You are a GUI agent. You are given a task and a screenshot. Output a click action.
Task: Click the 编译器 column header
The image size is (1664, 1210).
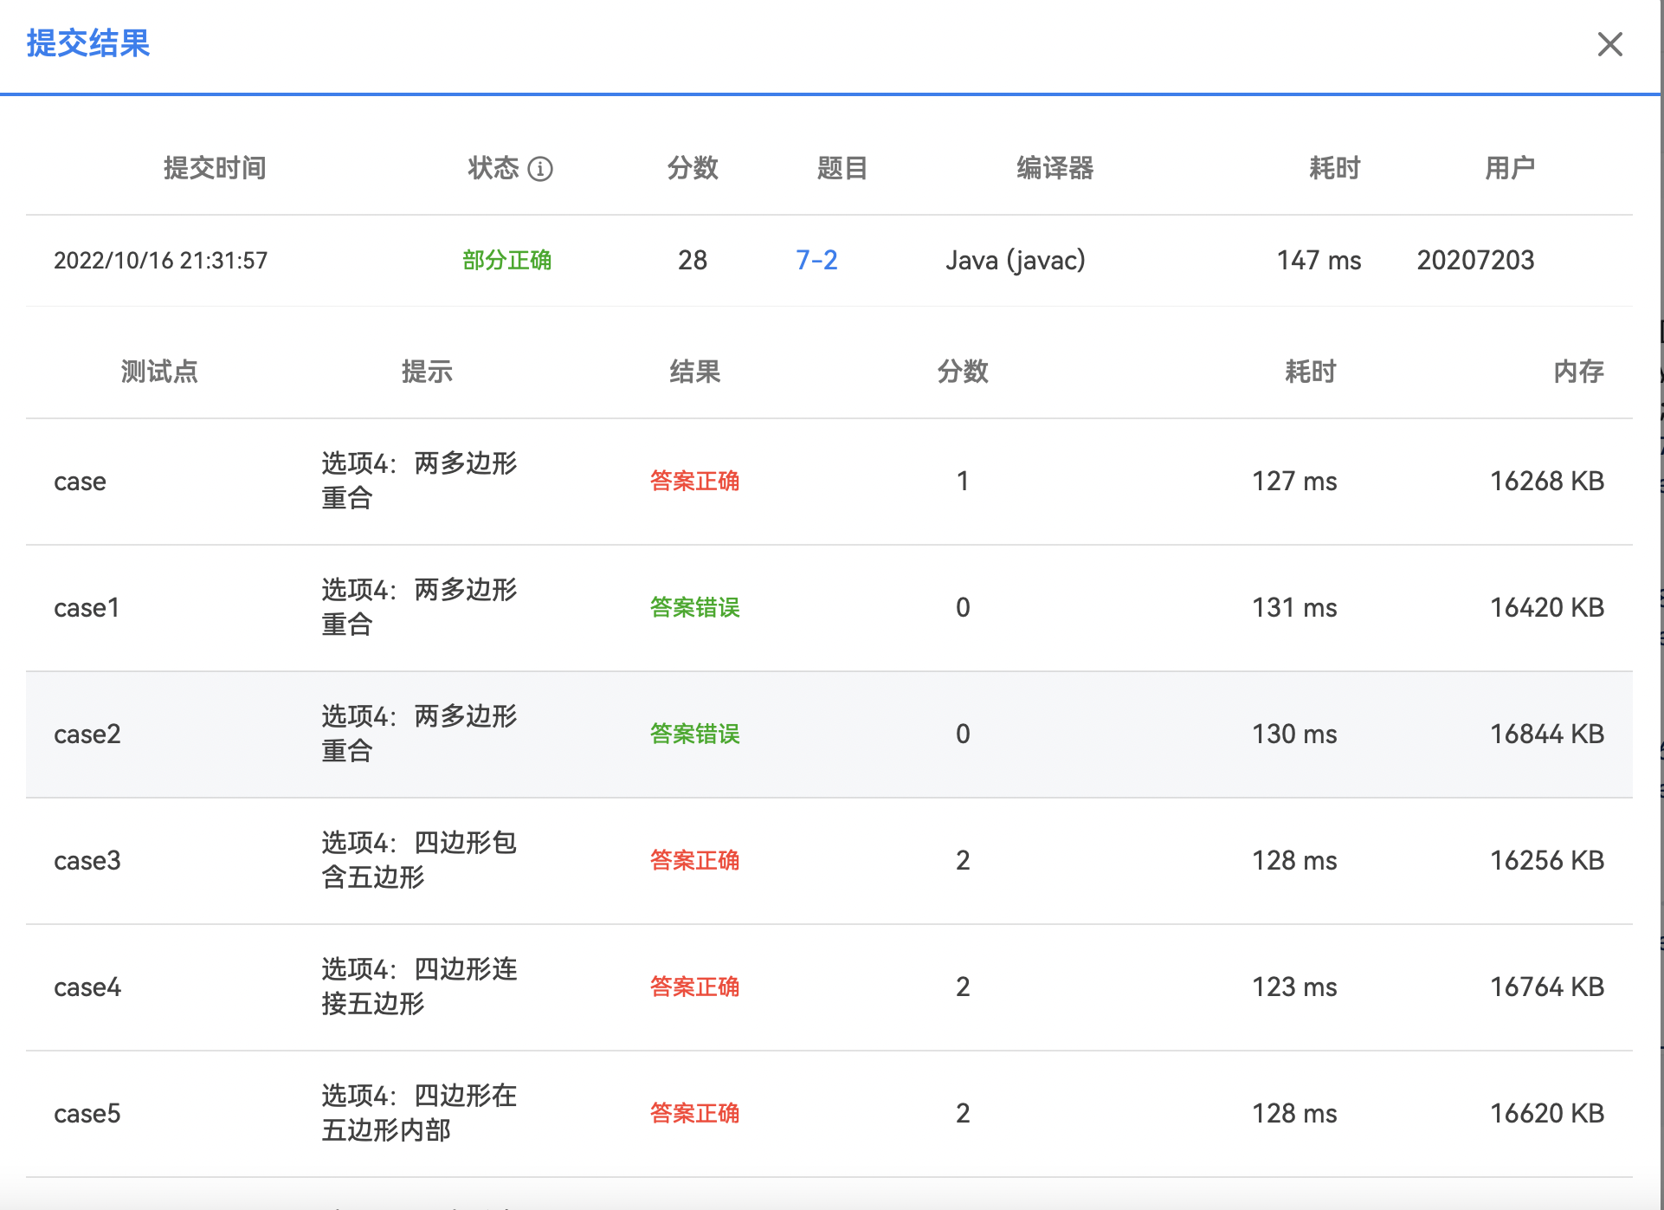tap(1055, 168)
